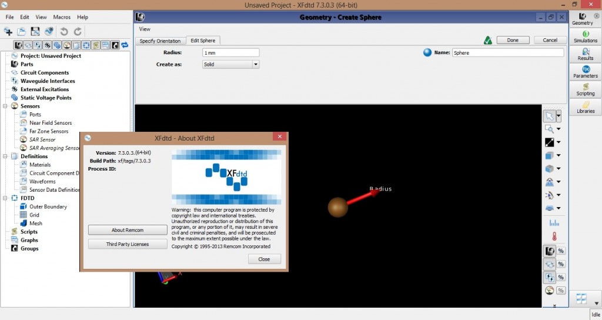Create a new project from the toolbar
Viewport: 602px width, 320px height.
[8, 32]
